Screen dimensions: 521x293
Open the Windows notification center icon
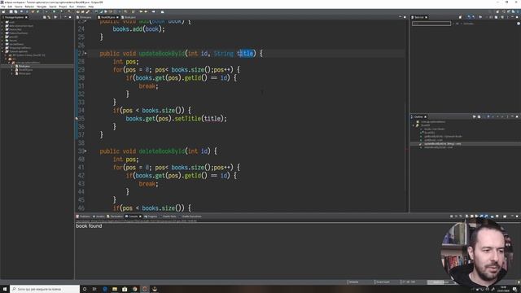pos(514,289)
